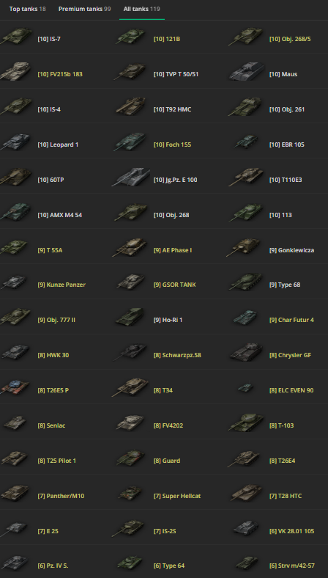Screen dimensions: 328x578
Task: Click the Foch 155 tank icon
Action: click(130, 142)
